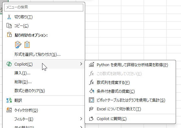This screenshot has height=128, width=181.
Task: Click fx icon beside 数式列を提案する
Action: 91,82
